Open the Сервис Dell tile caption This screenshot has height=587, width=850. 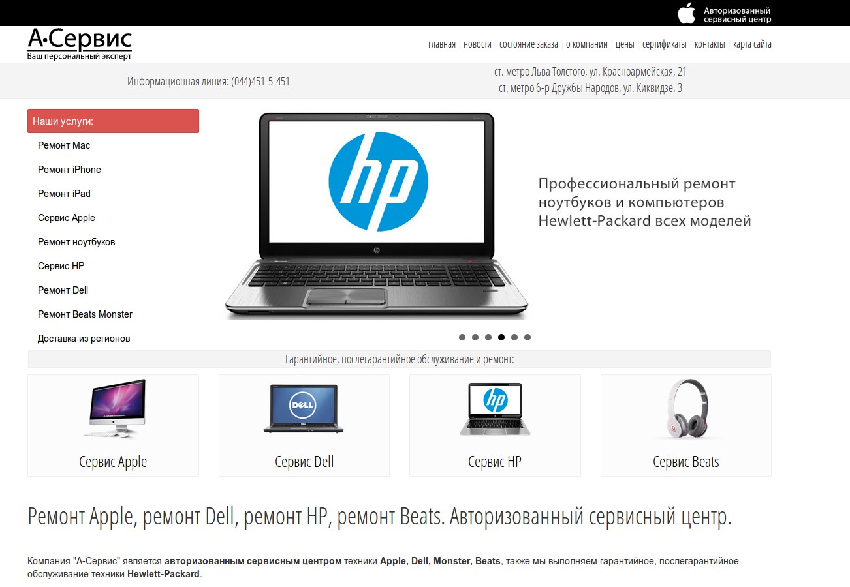coord(304,462)
